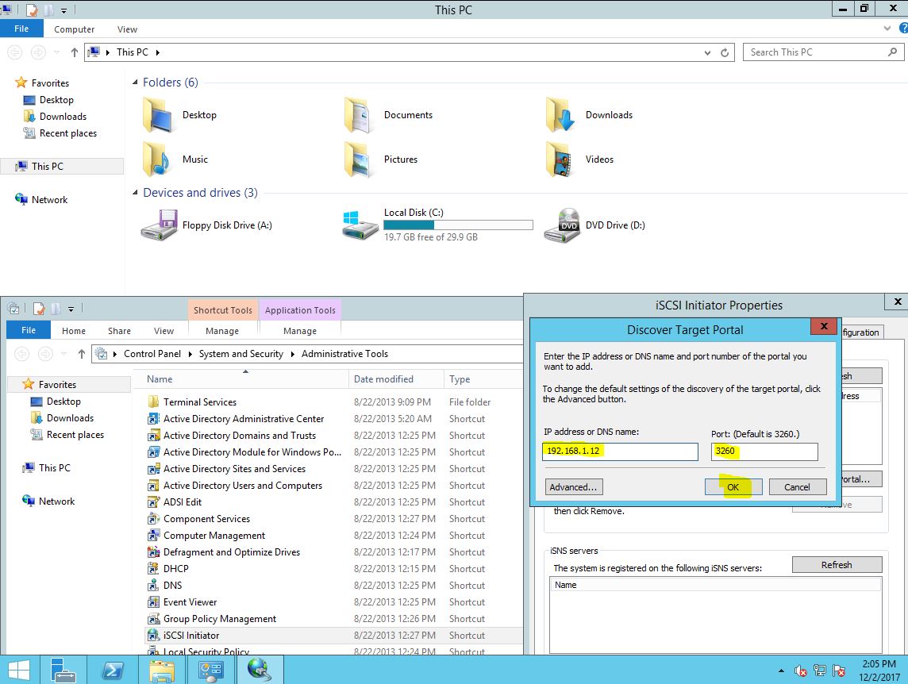Open the Local Disk (C:) drive
This screenshot has height=684, width=908.
(x=361, y=225)
